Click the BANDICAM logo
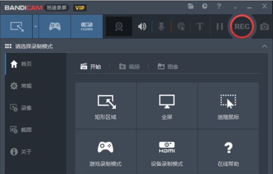This screenshot has width=273, height=174. point(24,8)
